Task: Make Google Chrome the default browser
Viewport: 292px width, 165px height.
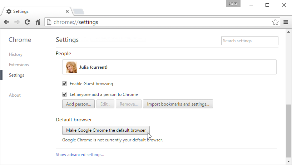Action: (106, 130)
